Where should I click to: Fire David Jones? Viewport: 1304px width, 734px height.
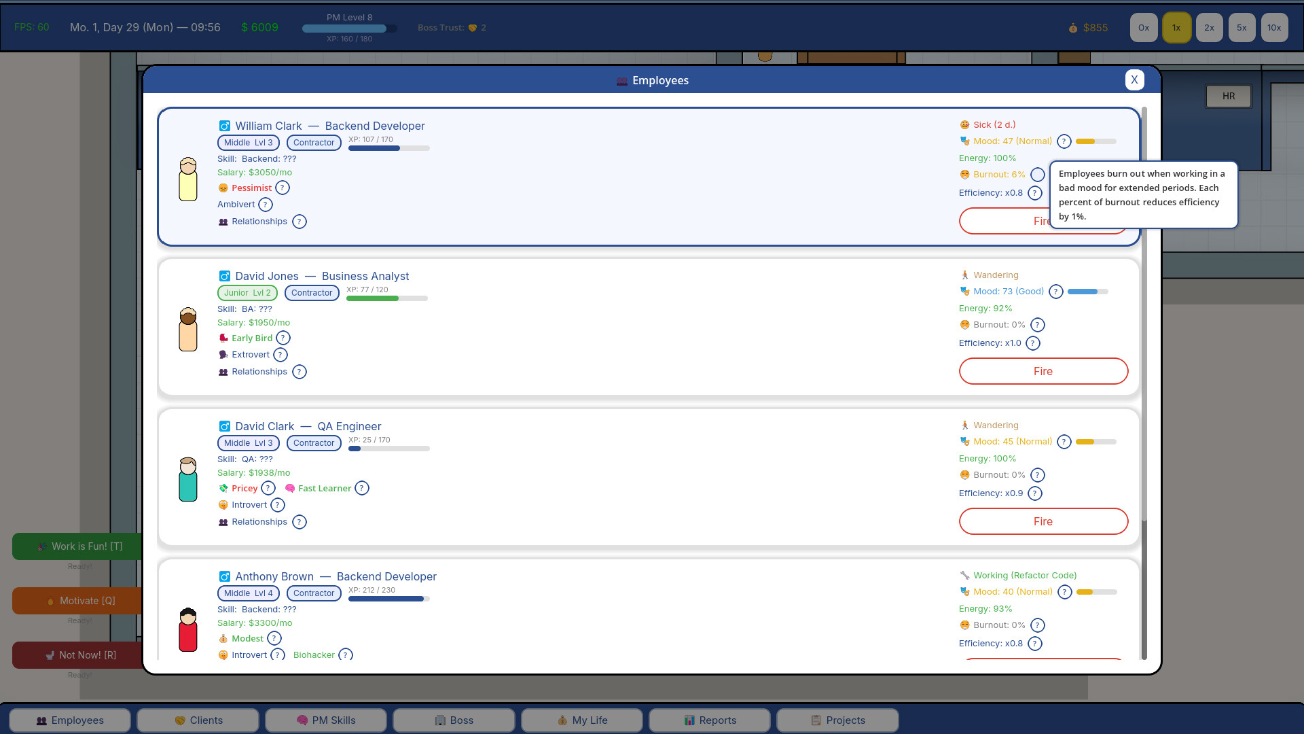(1043, 371)
